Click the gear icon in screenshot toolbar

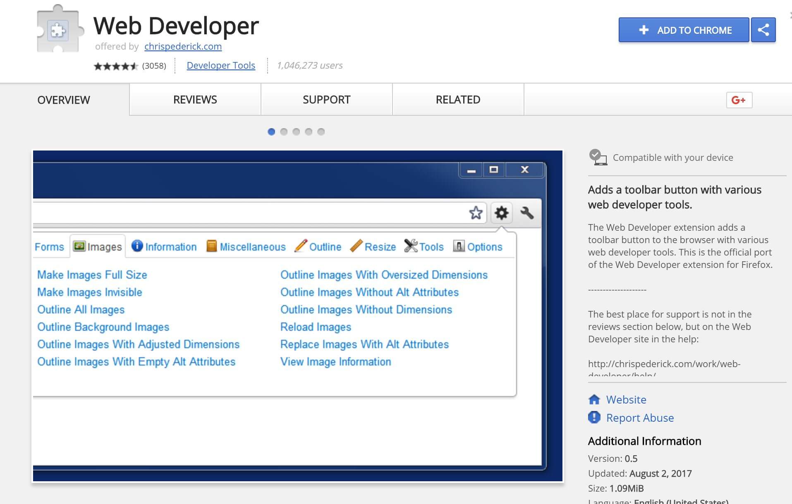[501, 213]
